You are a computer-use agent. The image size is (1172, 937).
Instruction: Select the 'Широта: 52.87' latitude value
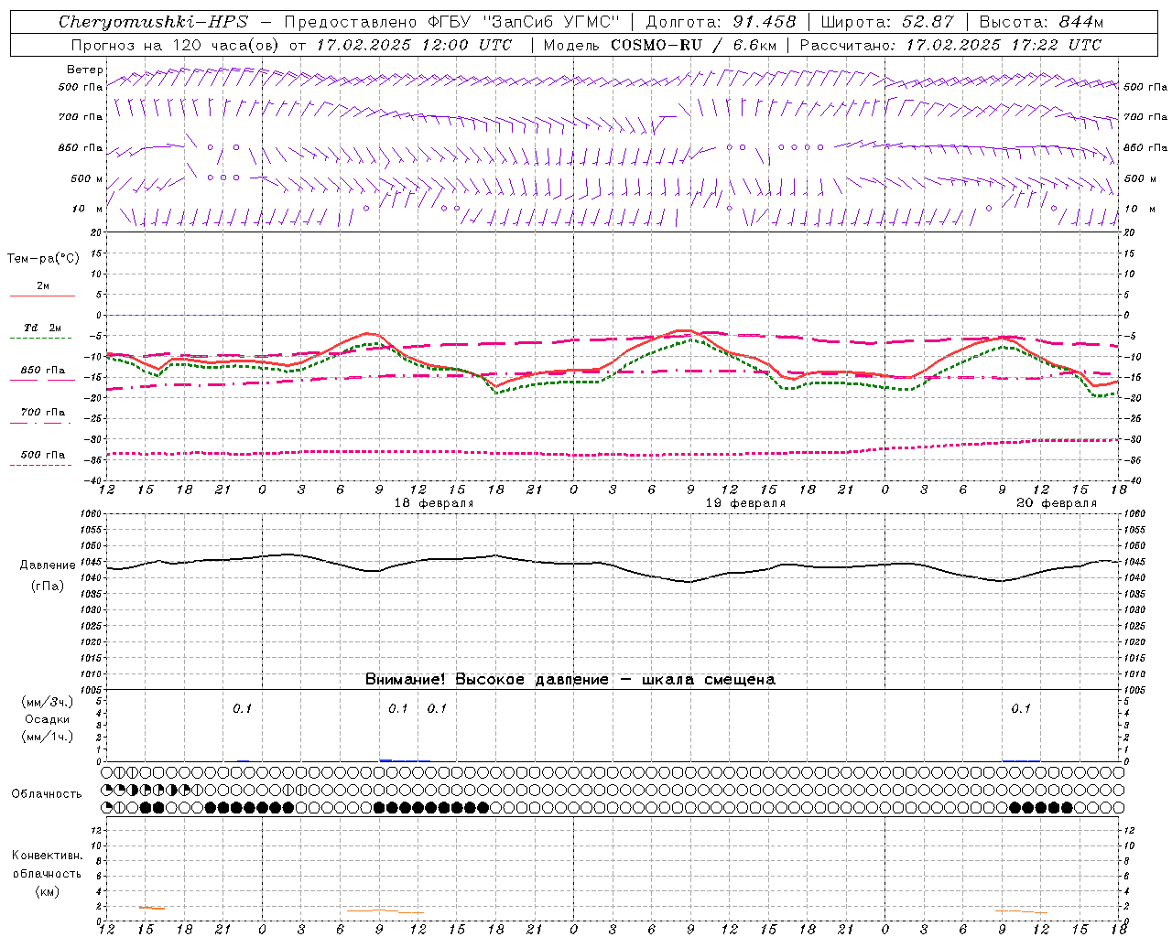click(x=887, y=22)
